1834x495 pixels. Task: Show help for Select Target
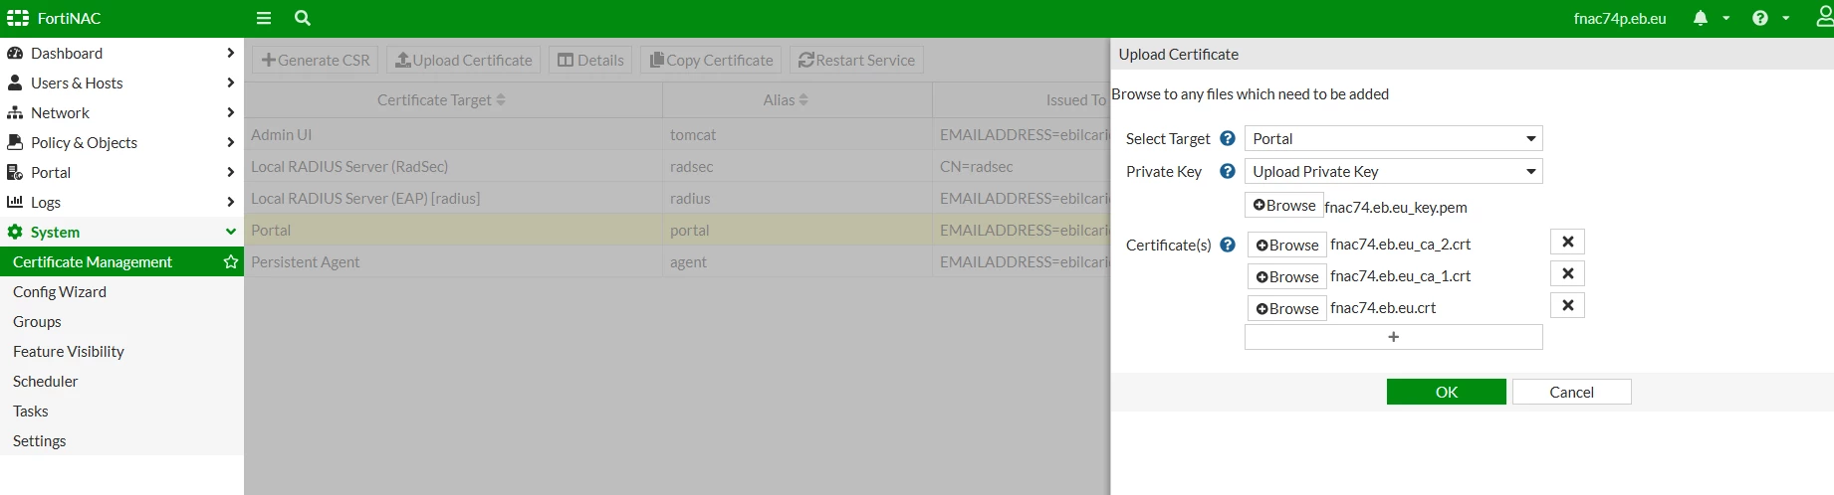click(1228, 139)
